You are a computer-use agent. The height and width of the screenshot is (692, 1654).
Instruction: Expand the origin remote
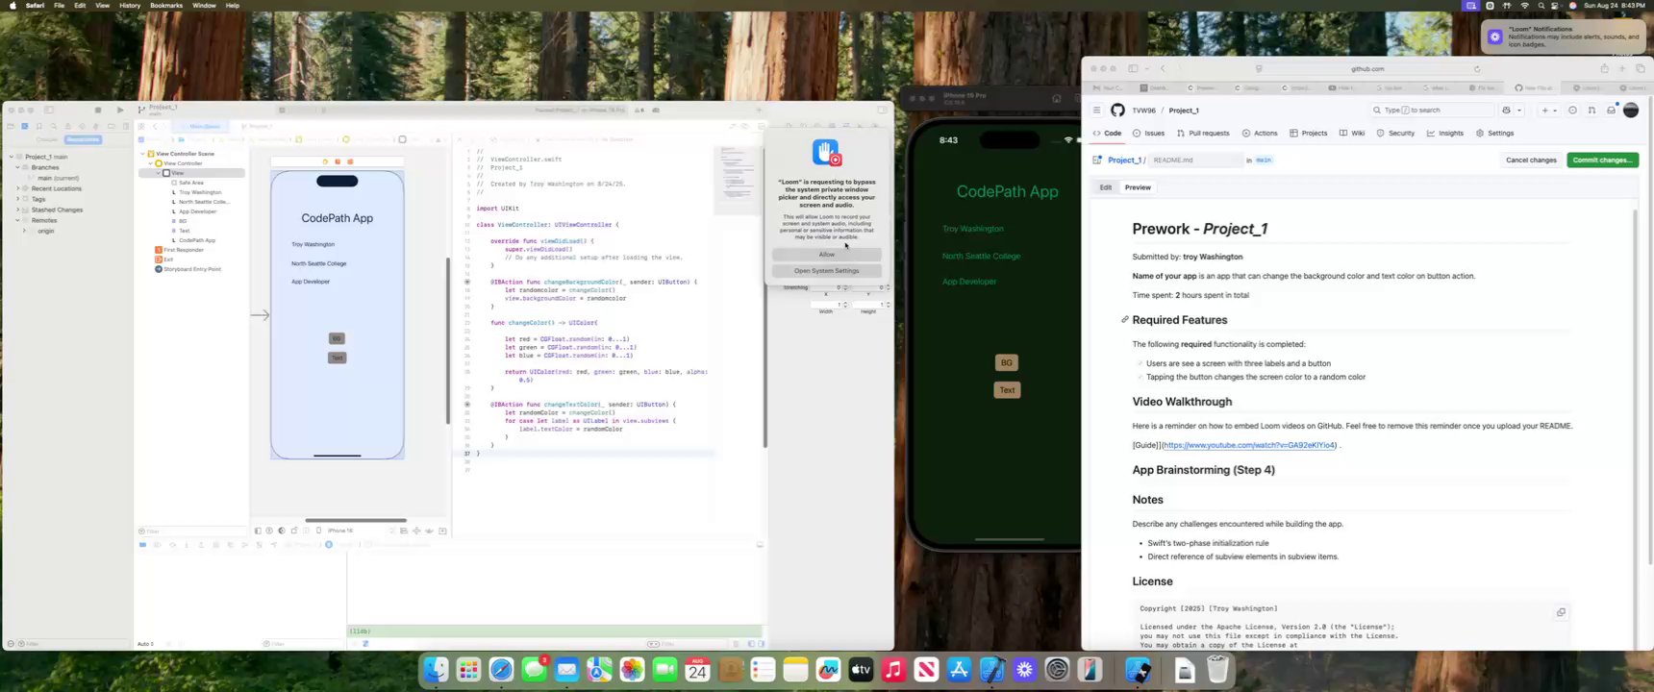[23, 231]
